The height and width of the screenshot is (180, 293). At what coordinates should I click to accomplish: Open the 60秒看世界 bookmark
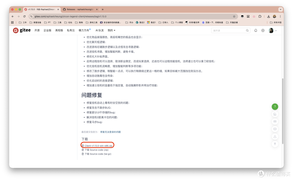tap(192, 23)
